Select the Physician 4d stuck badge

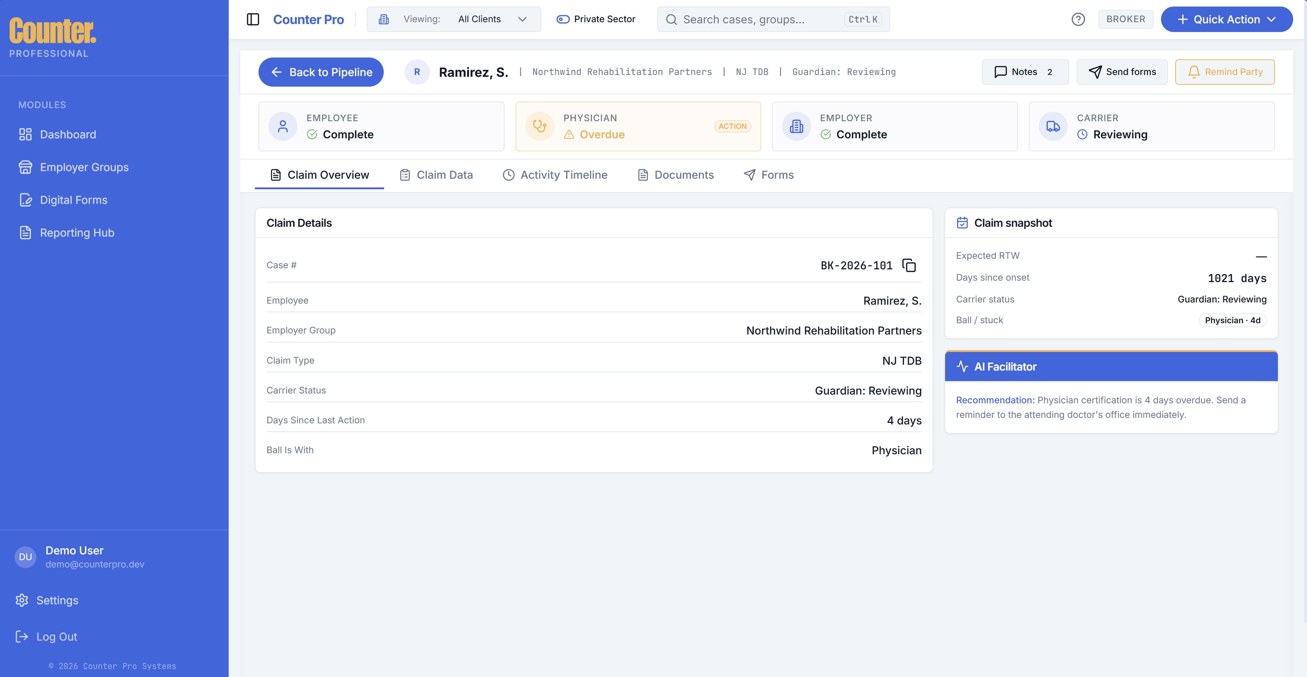1233,320
